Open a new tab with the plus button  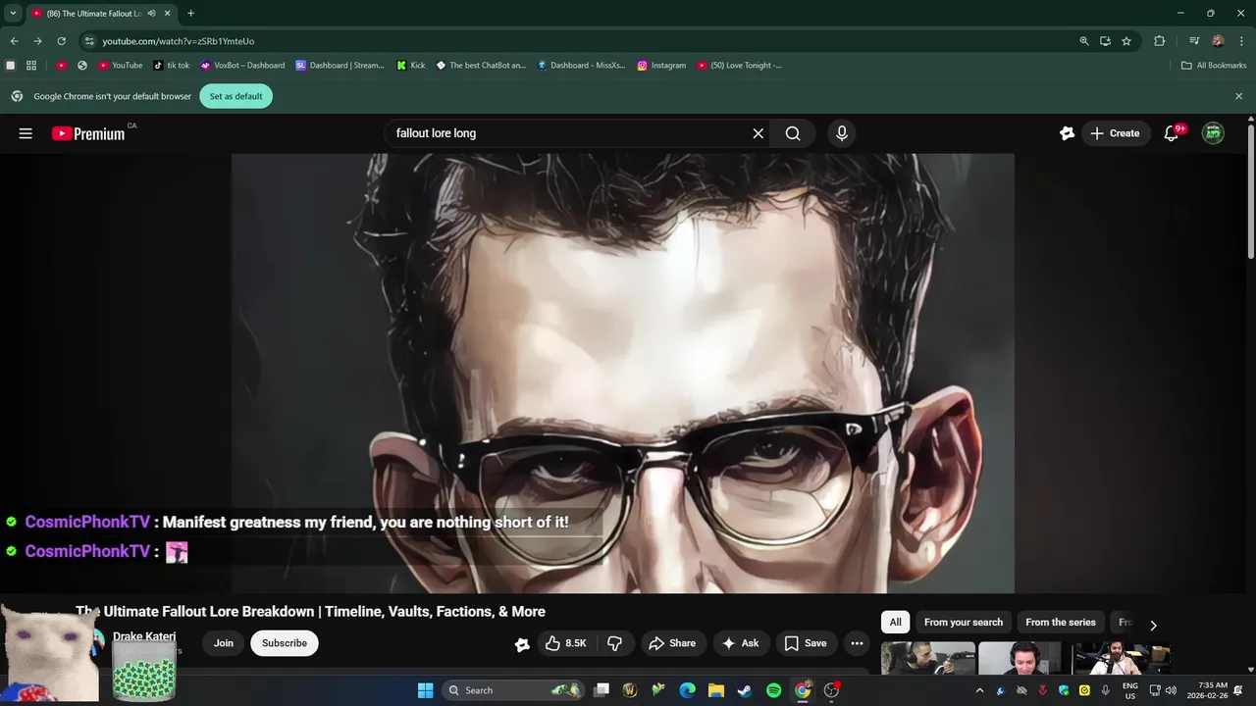click(x=190, y=13)
